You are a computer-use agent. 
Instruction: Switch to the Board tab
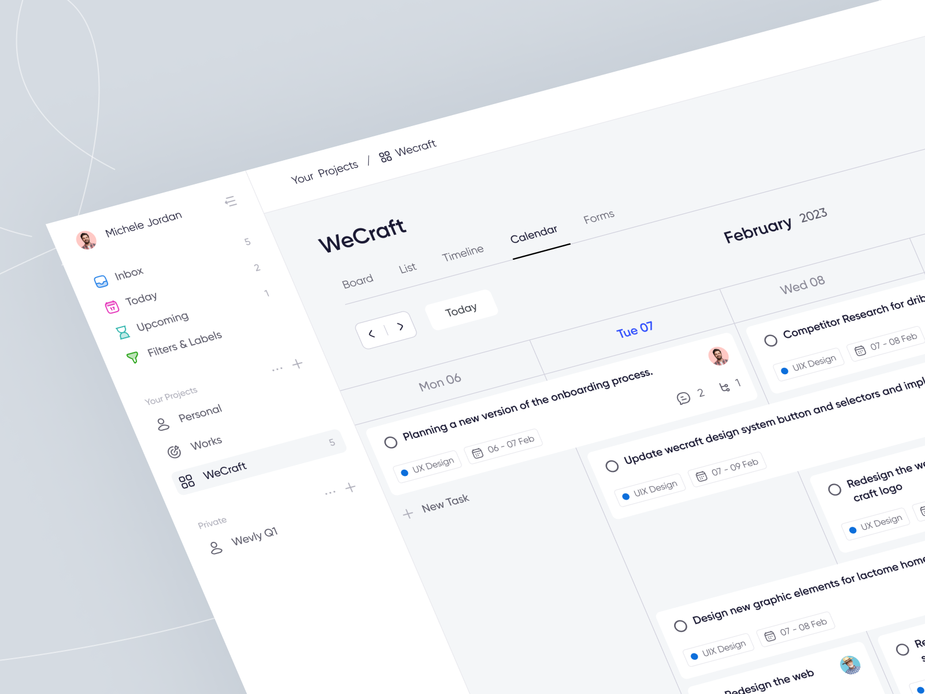(358, 281)
